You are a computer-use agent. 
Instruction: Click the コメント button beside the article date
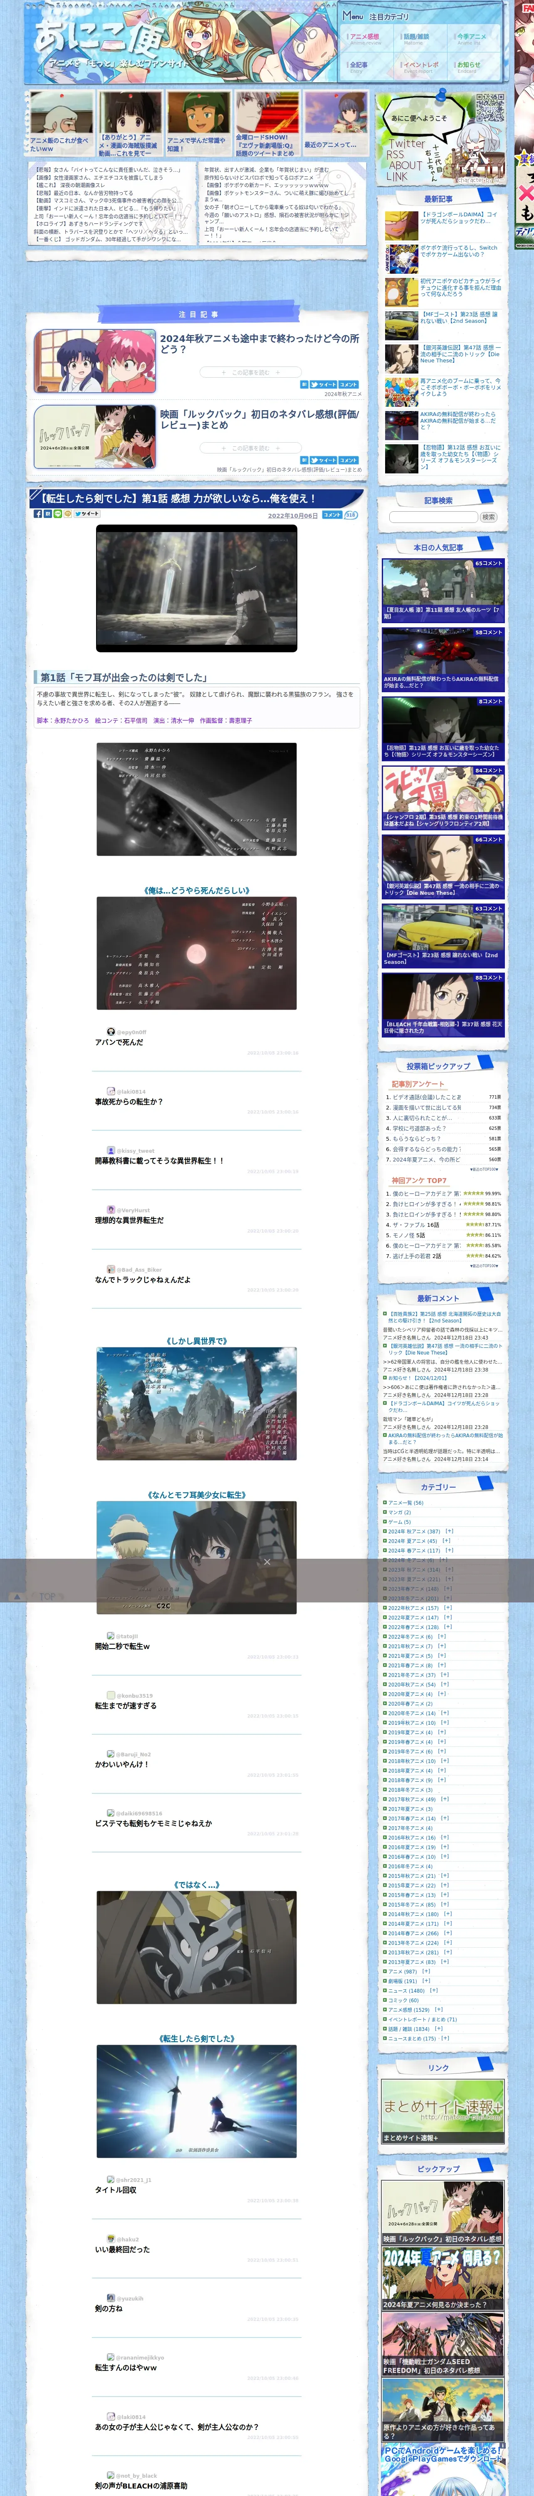(332, 515)
